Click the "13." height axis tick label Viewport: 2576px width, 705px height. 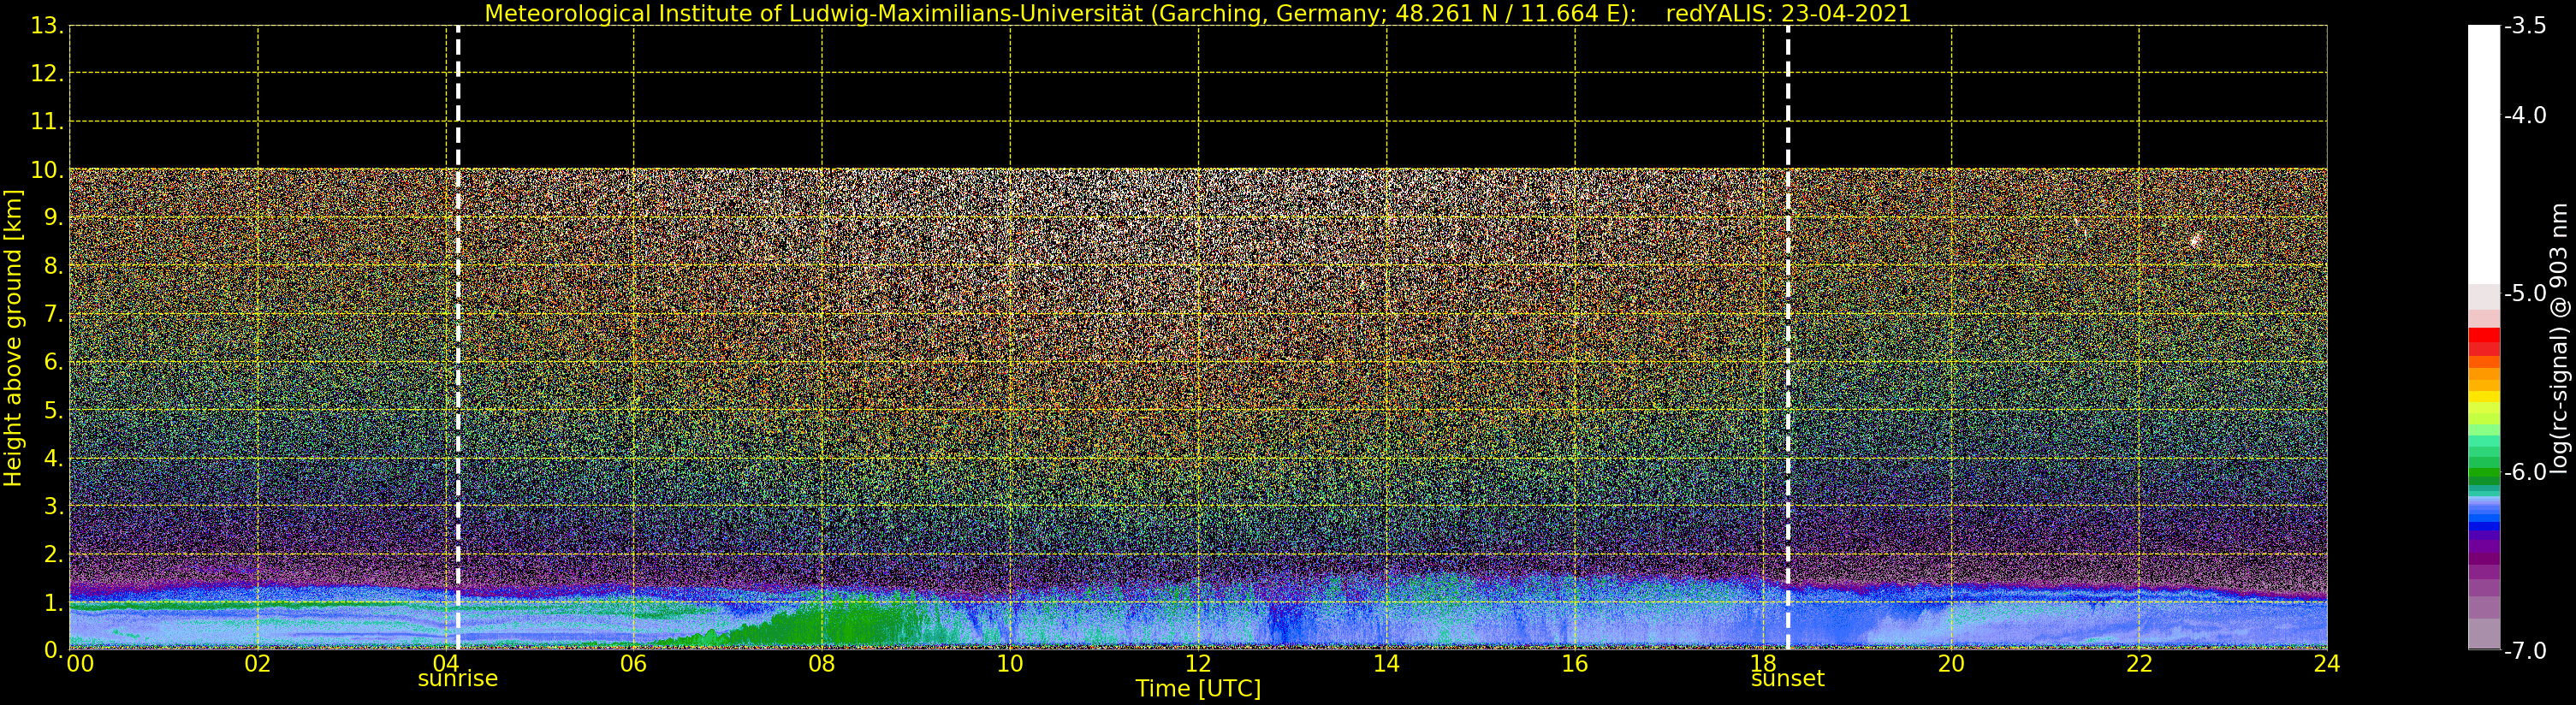[47, 26]
